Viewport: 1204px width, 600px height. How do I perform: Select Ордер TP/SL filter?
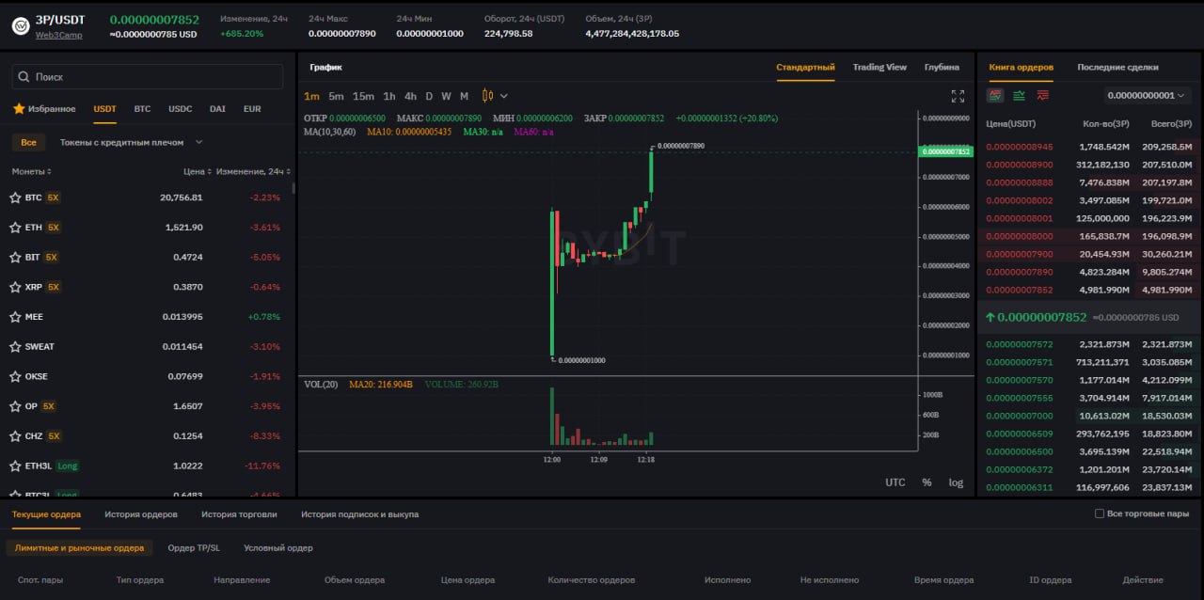pyautogui.click(x=194, y=547)
